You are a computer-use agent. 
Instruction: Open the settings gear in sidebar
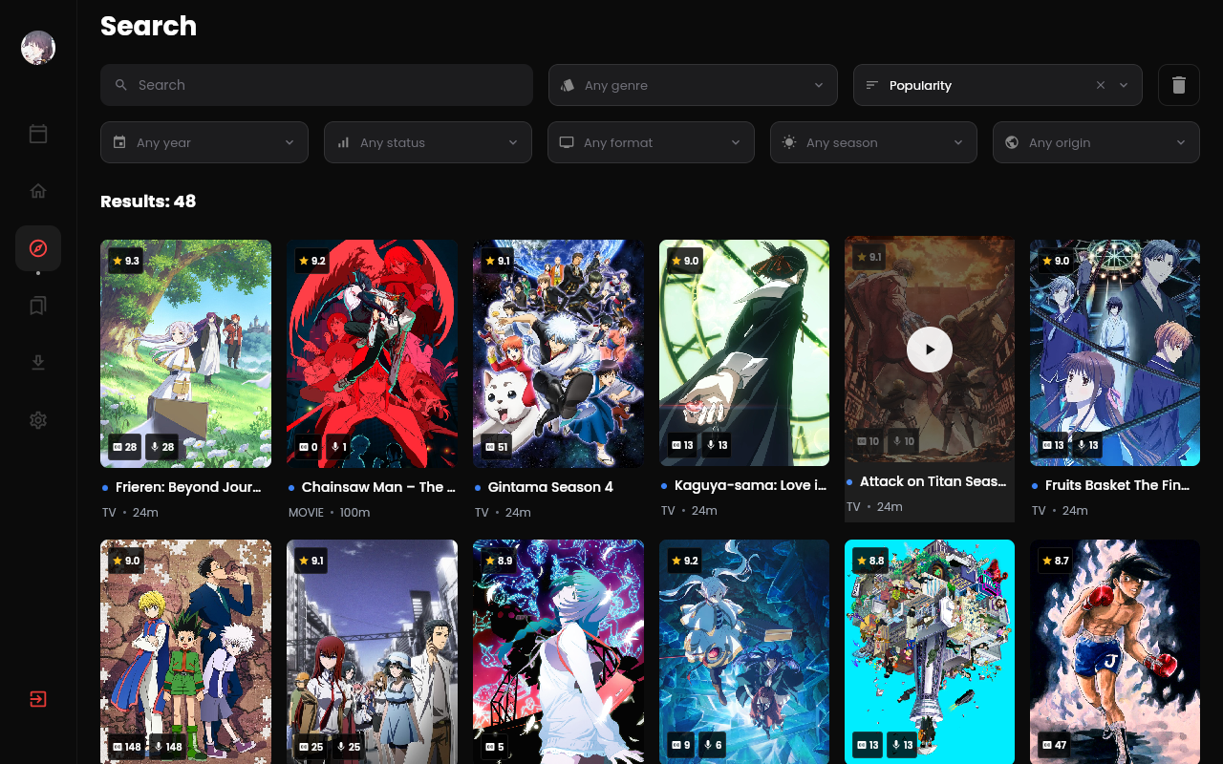(38, 420)
